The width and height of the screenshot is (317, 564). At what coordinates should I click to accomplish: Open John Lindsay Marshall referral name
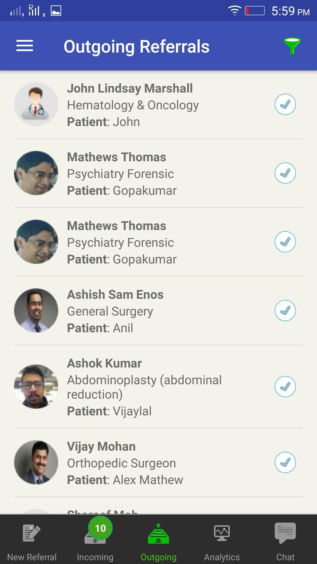[130, 88]
